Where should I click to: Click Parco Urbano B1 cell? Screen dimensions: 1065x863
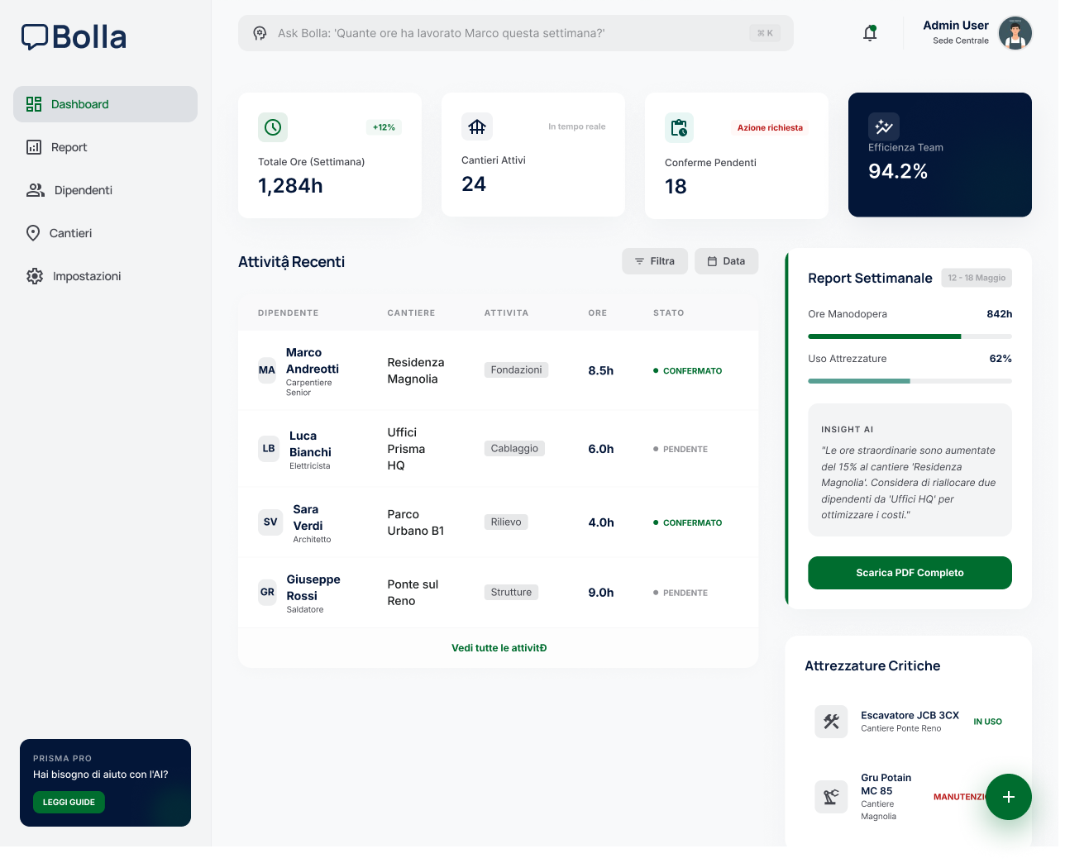click(x=416, y=522)
